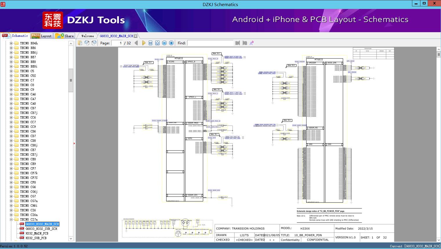
Task: Expand the TECNO BE6 folder
Action: (x=11, y=48)
